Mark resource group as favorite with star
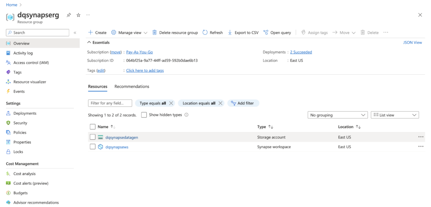431x207 pixels. point(78,15)
